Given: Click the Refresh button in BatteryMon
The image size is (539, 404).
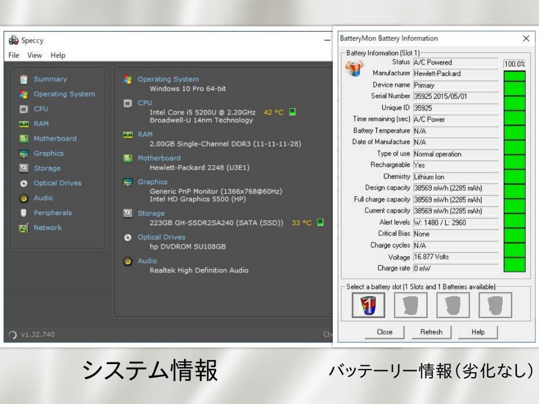Looking at the screenshot, I should click(431, 332).
